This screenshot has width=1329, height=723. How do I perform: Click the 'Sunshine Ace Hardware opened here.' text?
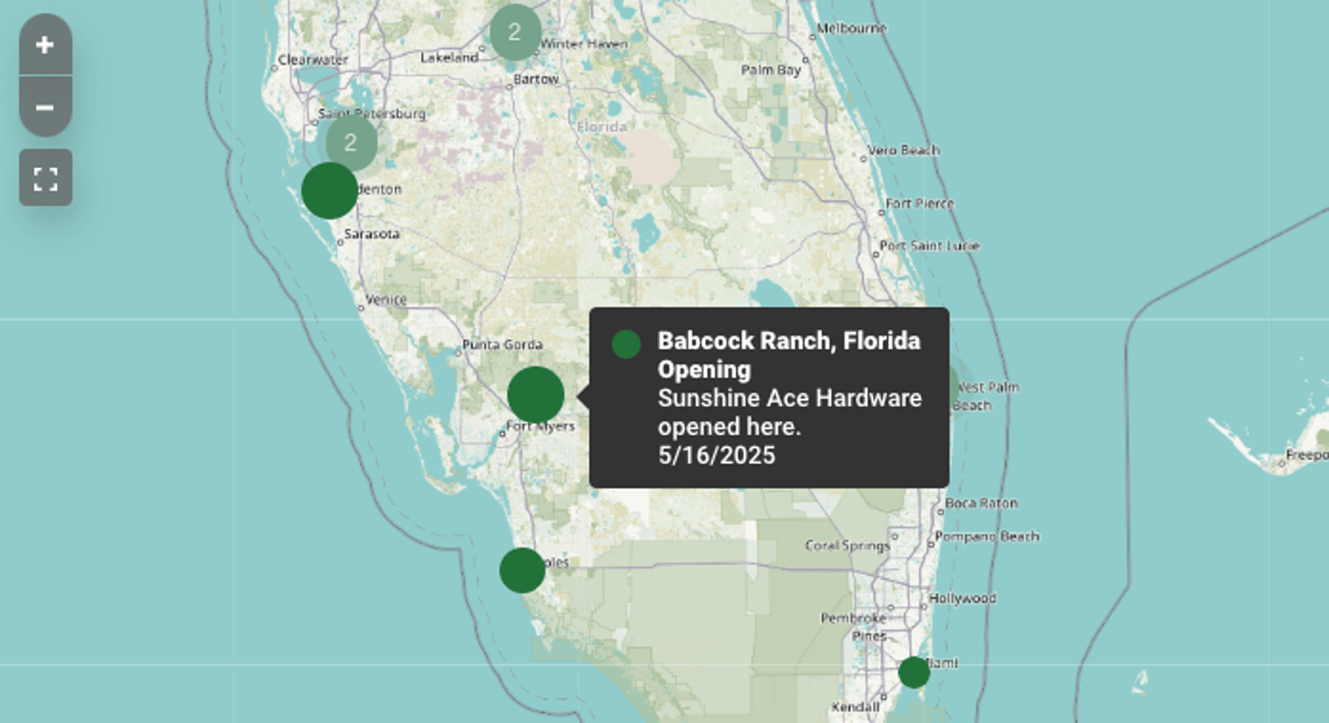tap(789, 412)
